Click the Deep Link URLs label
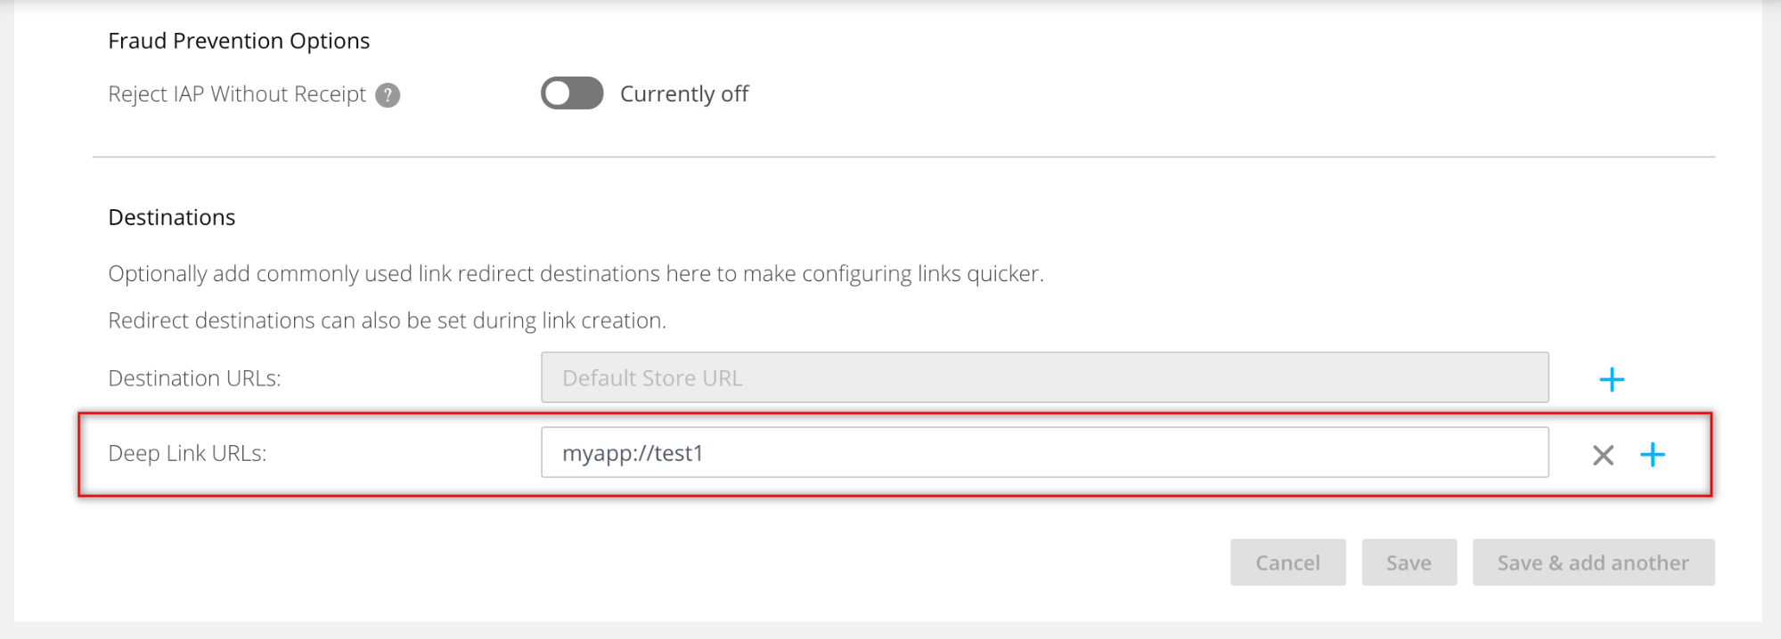Screen dimensions: 1781x639 tap(187, 453)
